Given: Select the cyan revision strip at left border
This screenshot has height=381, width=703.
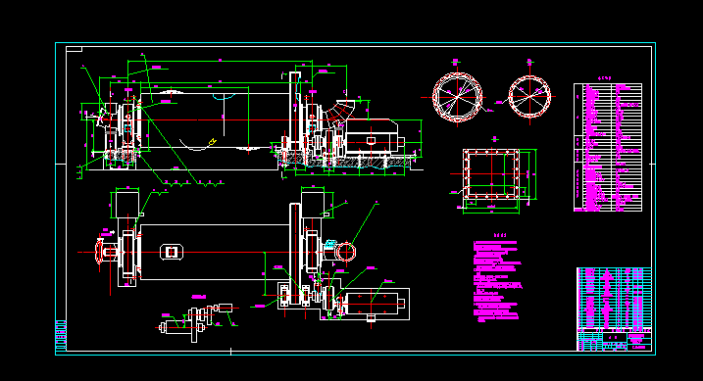Looking at the screenshot, I should click(x=61, y=336).
